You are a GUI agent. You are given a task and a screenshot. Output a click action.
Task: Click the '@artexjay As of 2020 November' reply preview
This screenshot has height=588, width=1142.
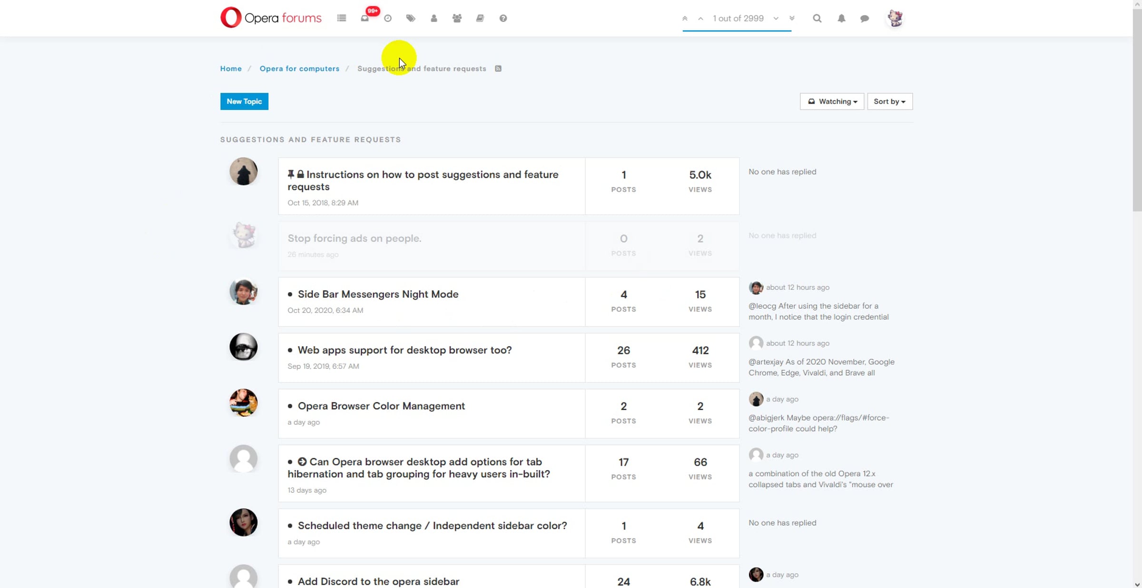click(x=821, y=367)
